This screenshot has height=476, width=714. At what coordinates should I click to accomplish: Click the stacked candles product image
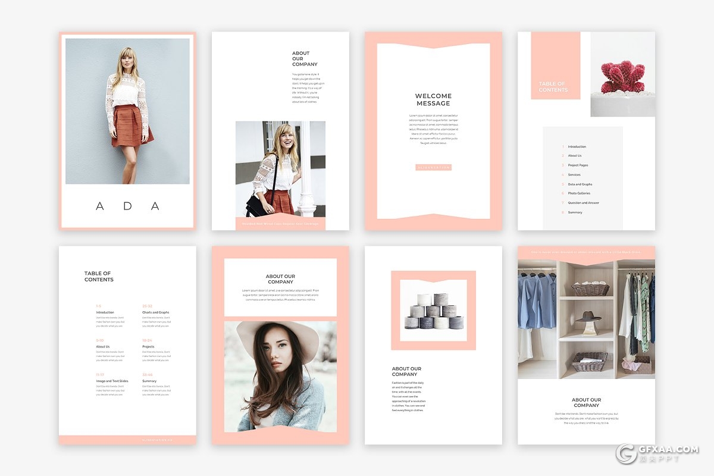tap(433, 311)
